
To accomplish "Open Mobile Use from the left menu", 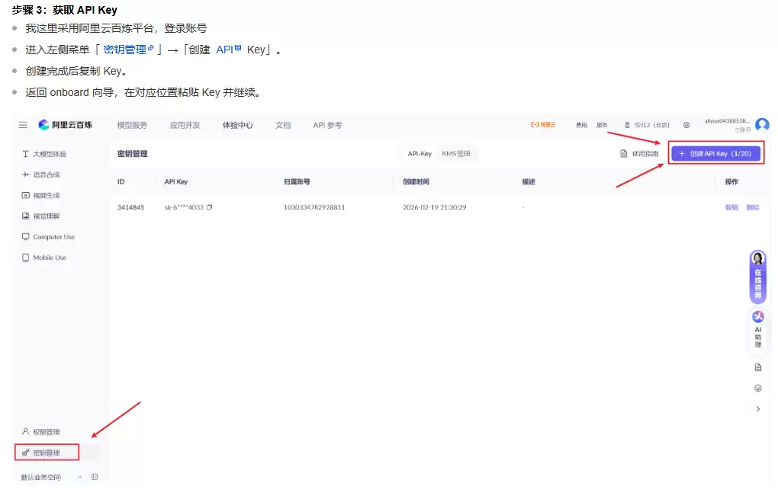I will 47,257.
